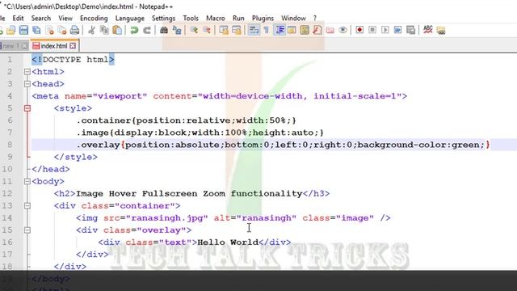Run macro multiple times icon
Screen dimensions: 517x291
398,31
